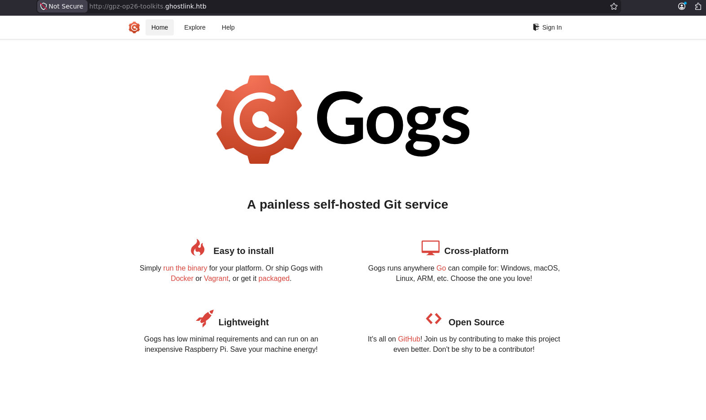Click the monitor icon beside Cross-platform
Viewport: 706px width, 420px height.
(x=430, y=248)
